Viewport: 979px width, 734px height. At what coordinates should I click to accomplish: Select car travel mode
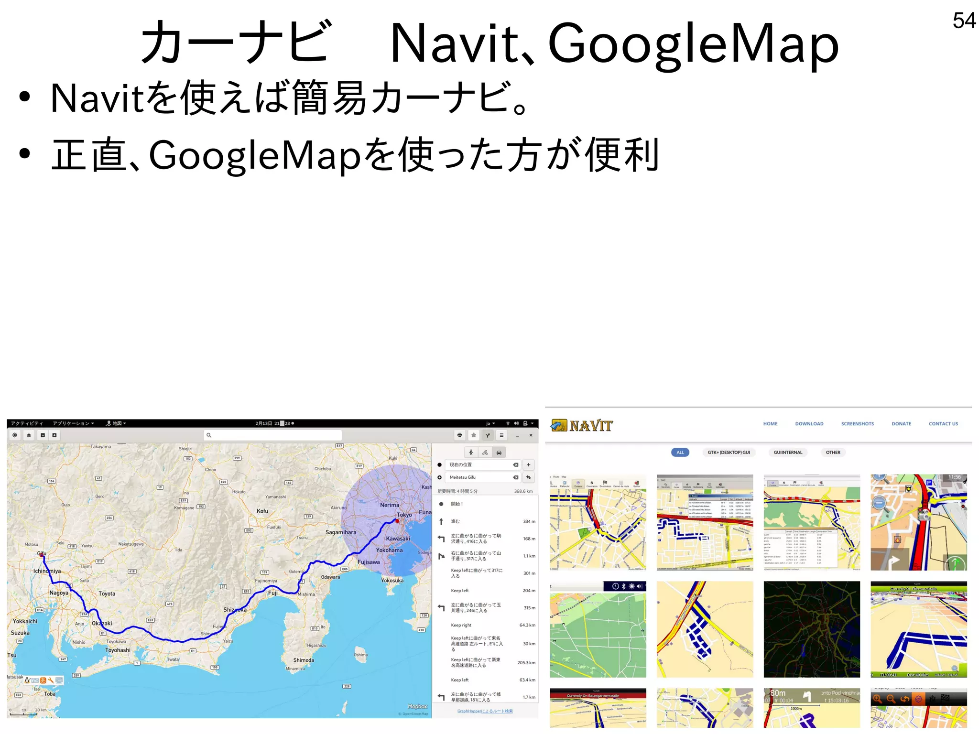point(499,453)
